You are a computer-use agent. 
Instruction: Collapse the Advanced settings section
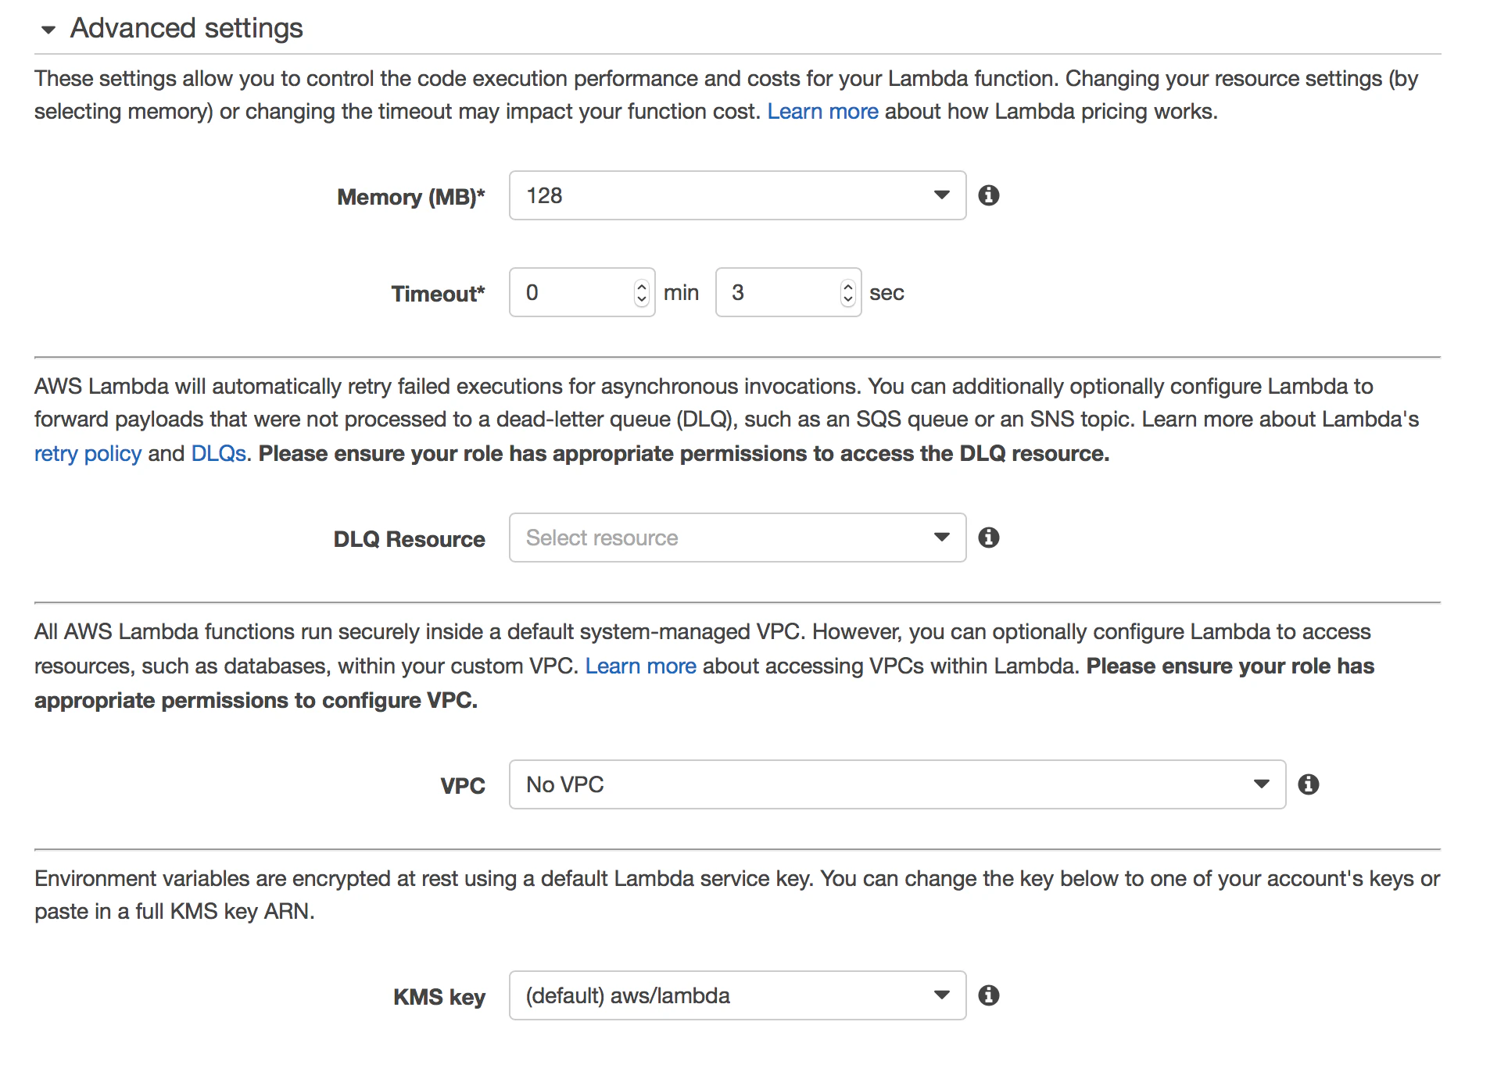tap(48, 30)
